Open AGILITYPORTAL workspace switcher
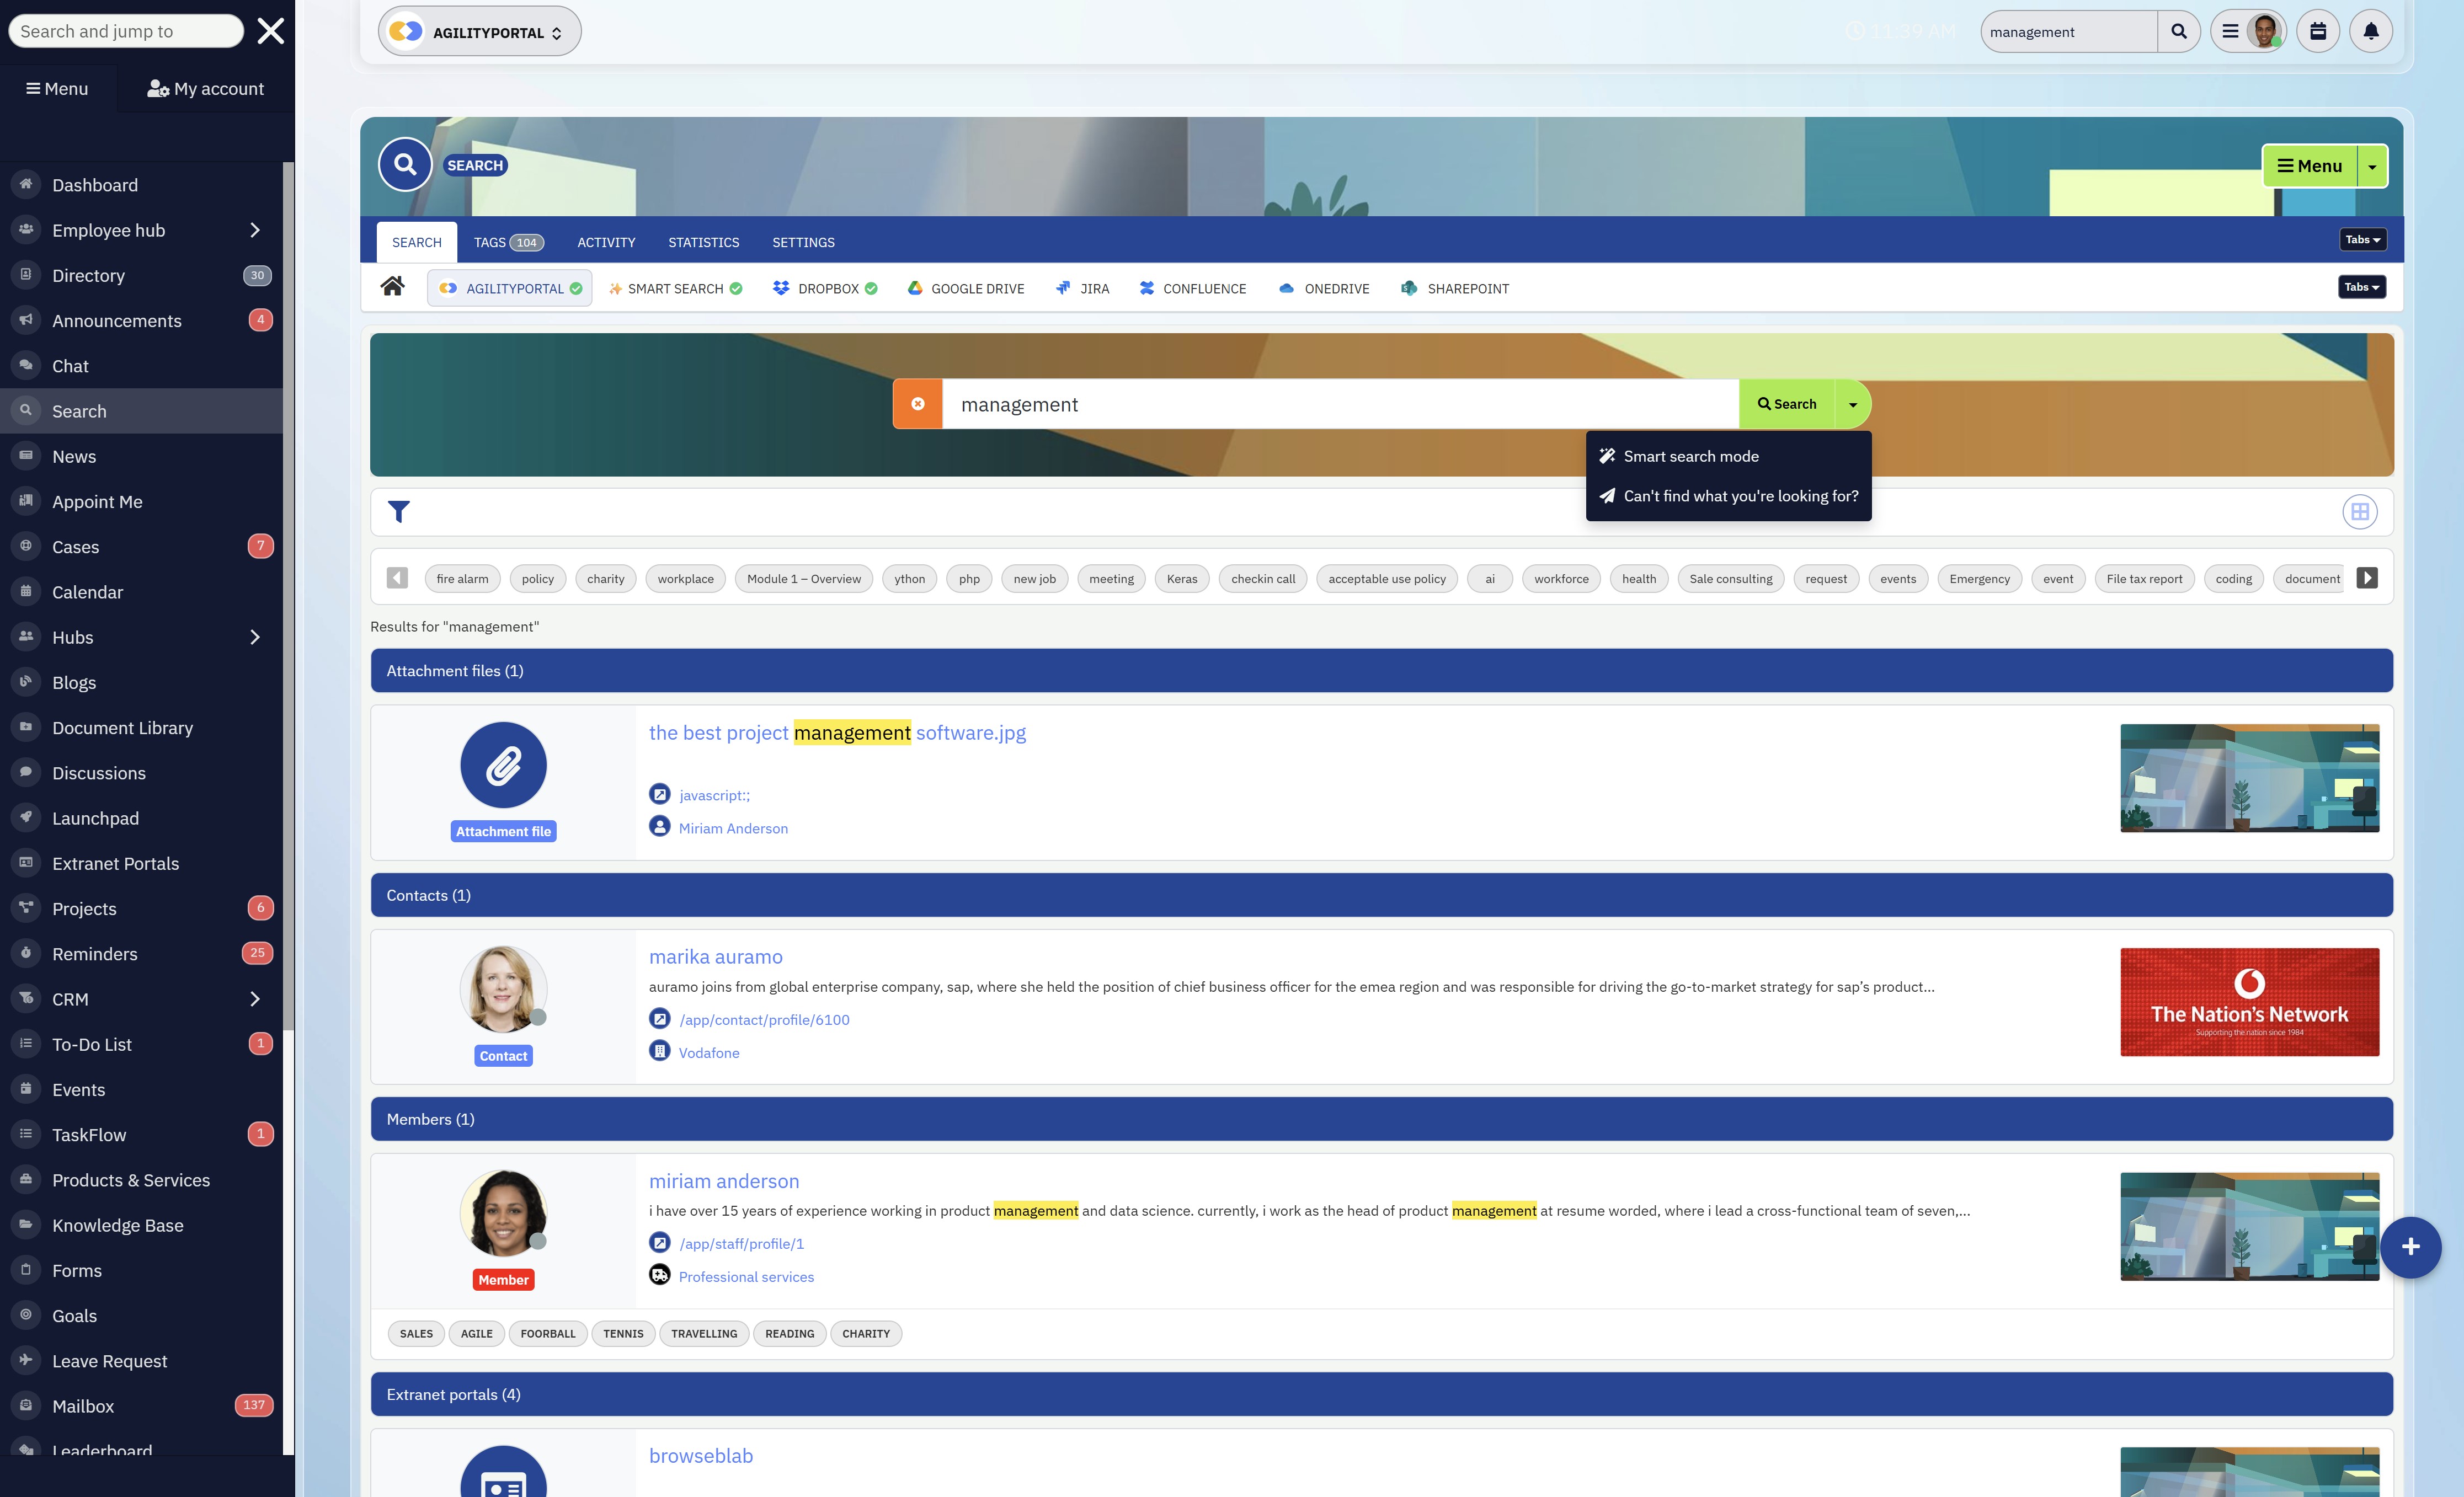2464x1497 pixels. (479, 32)
